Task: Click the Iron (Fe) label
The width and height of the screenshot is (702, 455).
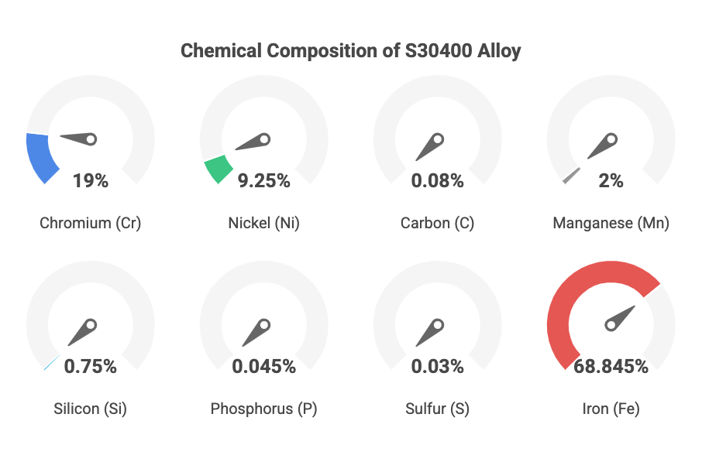Action: tap(611, 409)
